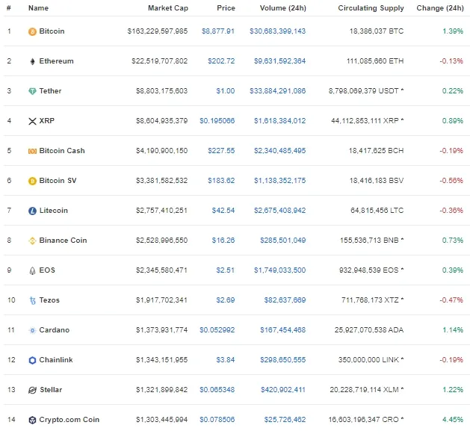Click the Binance Coin logo icon
This screenshot has height=434, width=470.
[x=32, y=241]
